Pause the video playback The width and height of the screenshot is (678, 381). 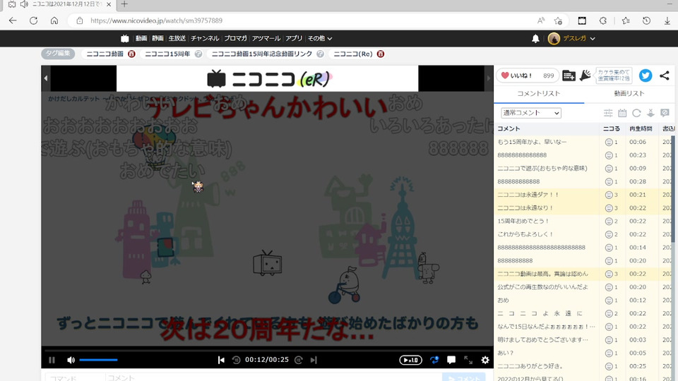pos(52,360)
